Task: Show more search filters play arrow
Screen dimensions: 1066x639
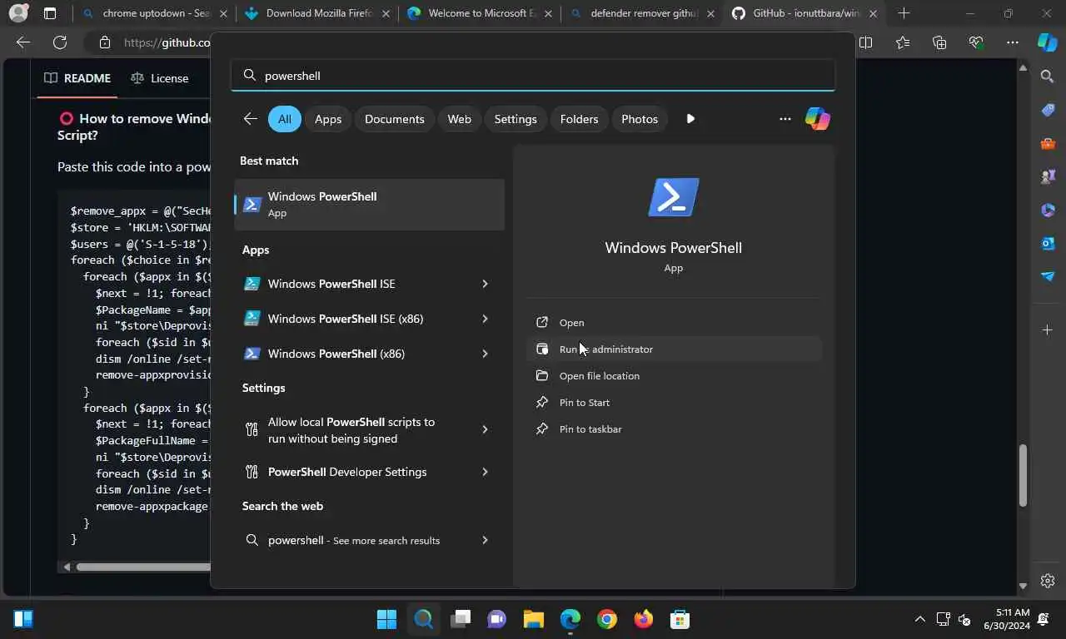Action: [690, 119]
